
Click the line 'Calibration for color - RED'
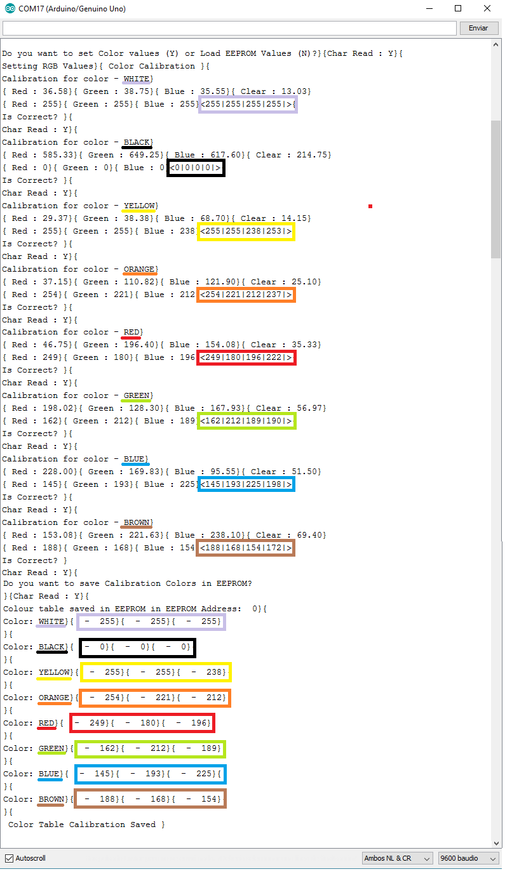pyautogui.click(x=72, y=332)
